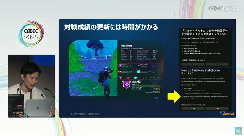Click the "Your Results" heading
Screen dimensions: 244x136
127,46
